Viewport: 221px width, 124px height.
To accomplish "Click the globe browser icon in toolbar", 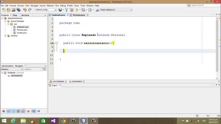I will click(x=60, y=10).
